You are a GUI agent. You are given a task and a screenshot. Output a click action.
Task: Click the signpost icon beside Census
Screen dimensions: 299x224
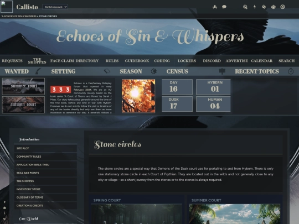[x=222, y=71]
